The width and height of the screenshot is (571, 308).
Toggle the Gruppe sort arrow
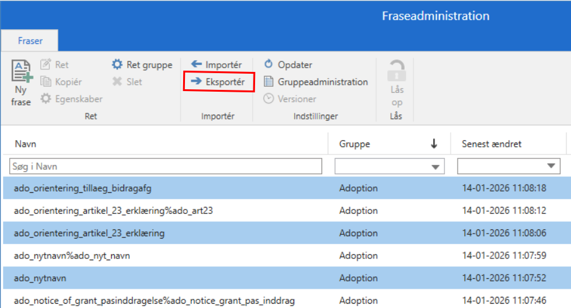tap(434, 144)
